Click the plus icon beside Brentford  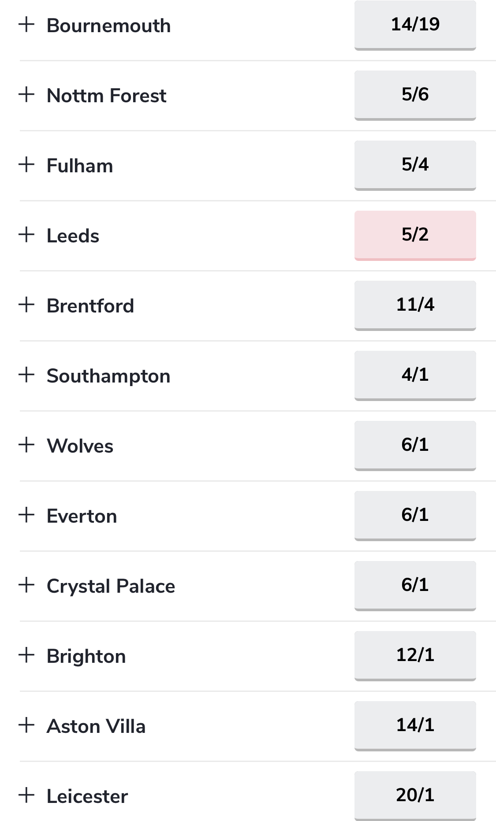click(26, 305)
